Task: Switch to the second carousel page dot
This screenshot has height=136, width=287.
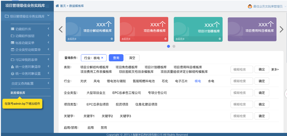Action: pyautogui.click(x=174, y=46)
